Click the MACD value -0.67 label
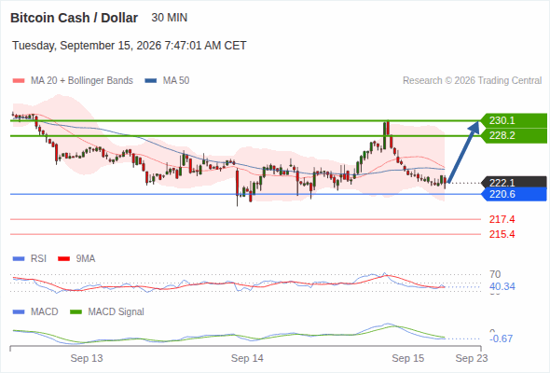The width and height of the screenshot is (550, 373). pos(501,338)
